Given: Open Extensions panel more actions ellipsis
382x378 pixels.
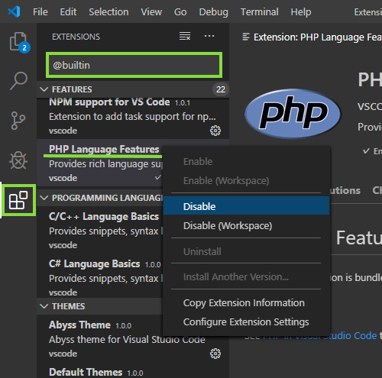Looking at the screenshot, I should coord(209,36).
